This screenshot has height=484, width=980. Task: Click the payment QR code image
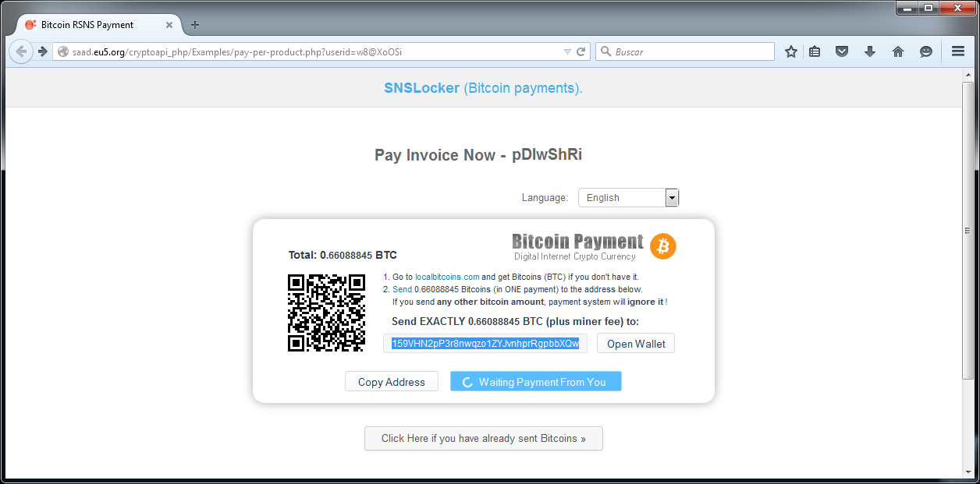[x=327, y=313]
